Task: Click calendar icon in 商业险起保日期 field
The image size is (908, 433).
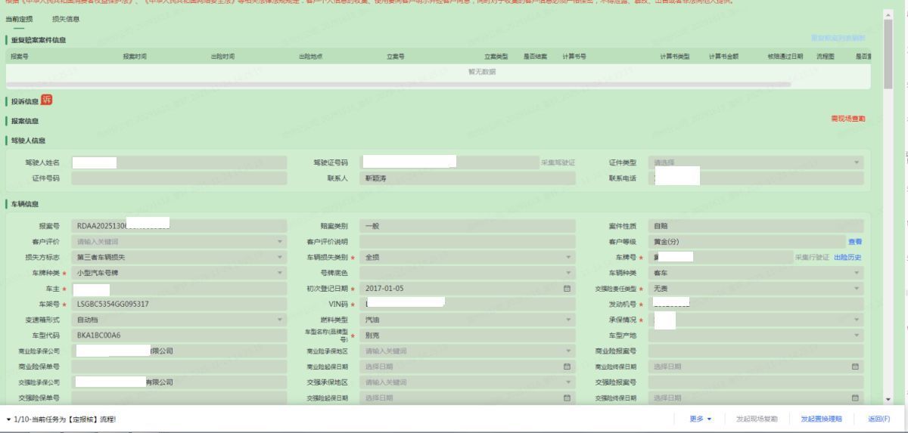Action: pyautogui.click(x=567, y=367)
